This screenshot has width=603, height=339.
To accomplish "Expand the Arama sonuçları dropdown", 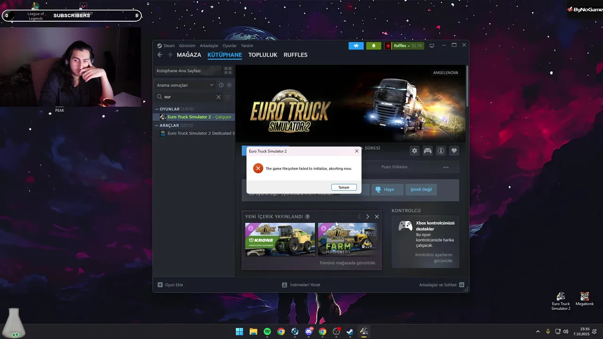I will coord(185,85).
